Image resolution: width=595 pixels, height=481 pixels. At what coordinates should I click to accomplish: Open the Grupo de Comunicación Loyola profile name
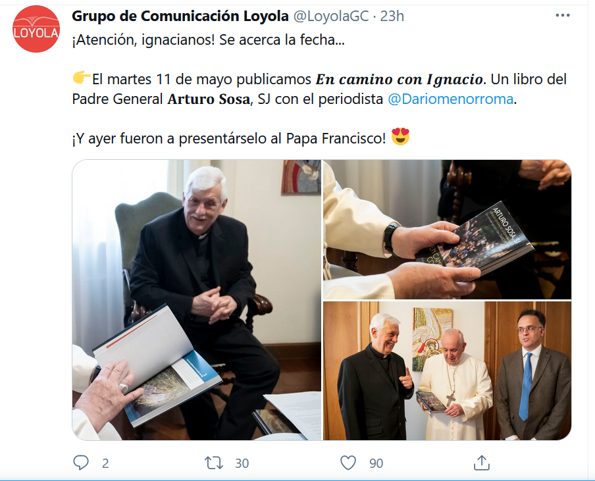tap(180, 16)
